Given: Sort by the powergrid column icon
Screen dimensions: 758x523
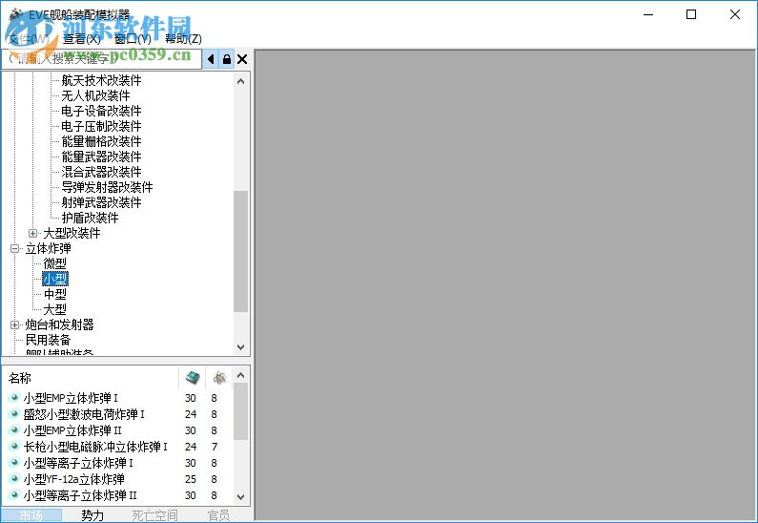Looking at the screenshot, I should click(x=219, y=377).
